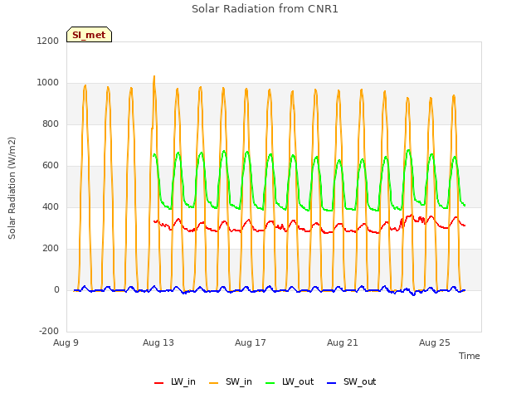Click the chart title Solar Radiation from CNR1
Image resolution: width=531 pixels, height=398 pixels.
(265, 9)
